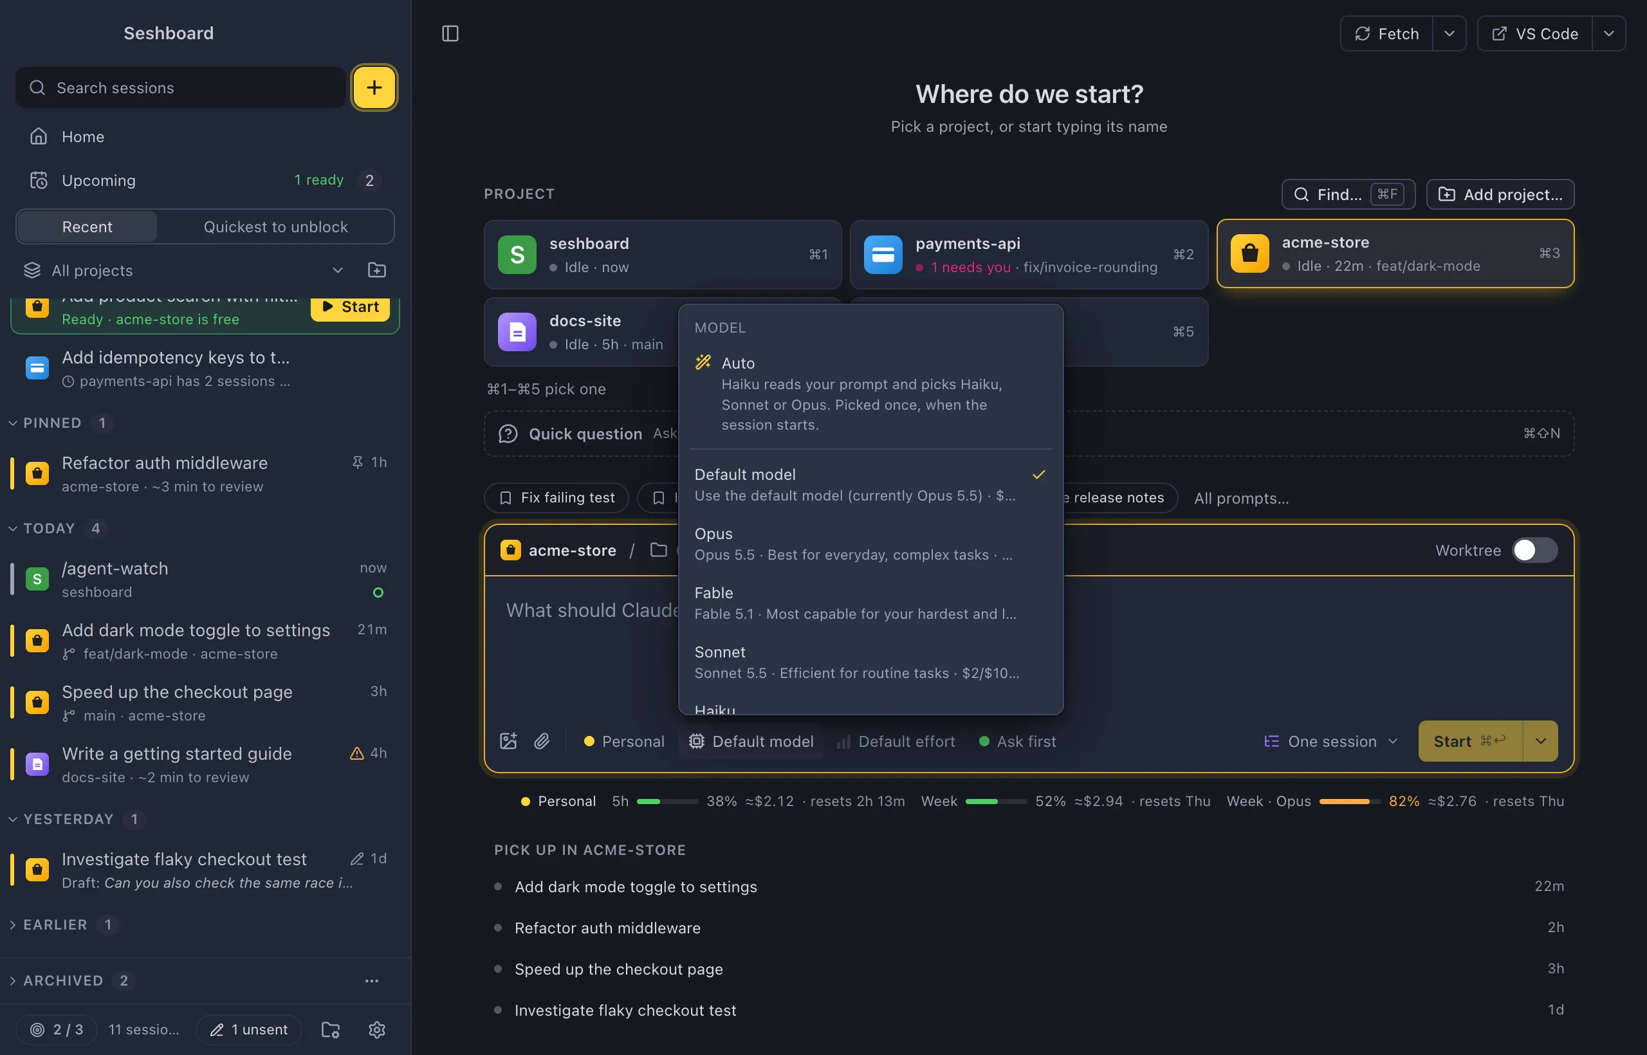Viewport: 1647px width, 1055px height.
Task: Expand the Earlier section
Action: 65,924
